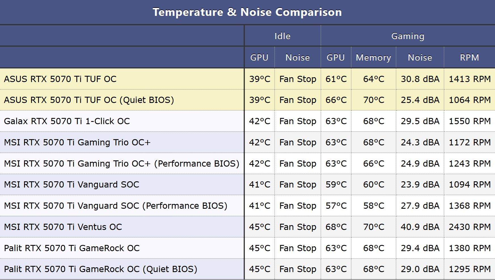Image resolution: width=495 pixels, height=280 pixels.
Task: Click the Idle Noise column header
Action: (x=297, y=58)
